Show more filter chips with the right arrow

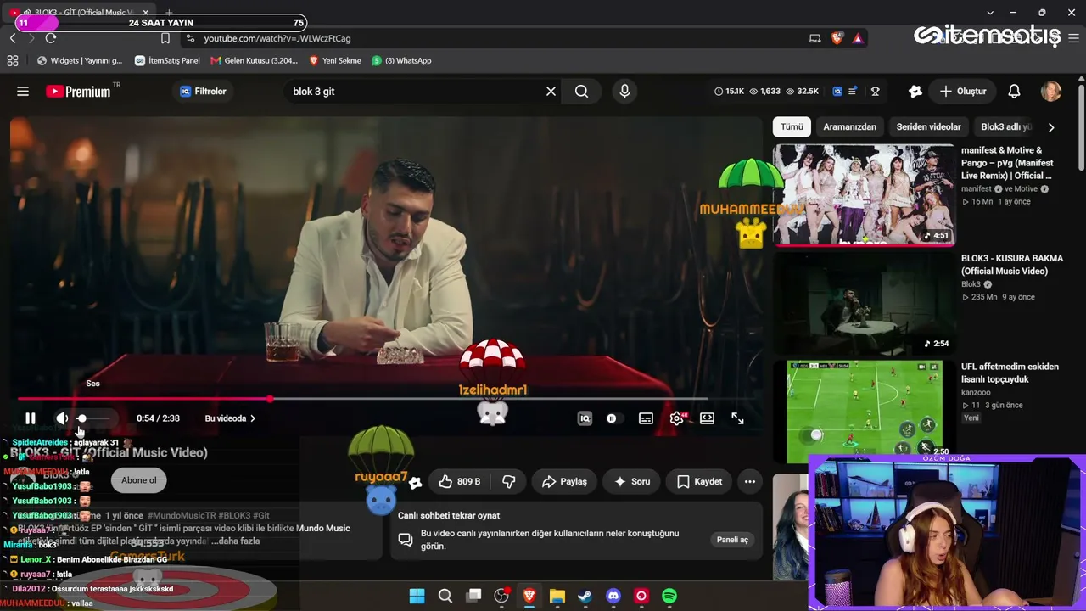click(x=1051, y=127)
